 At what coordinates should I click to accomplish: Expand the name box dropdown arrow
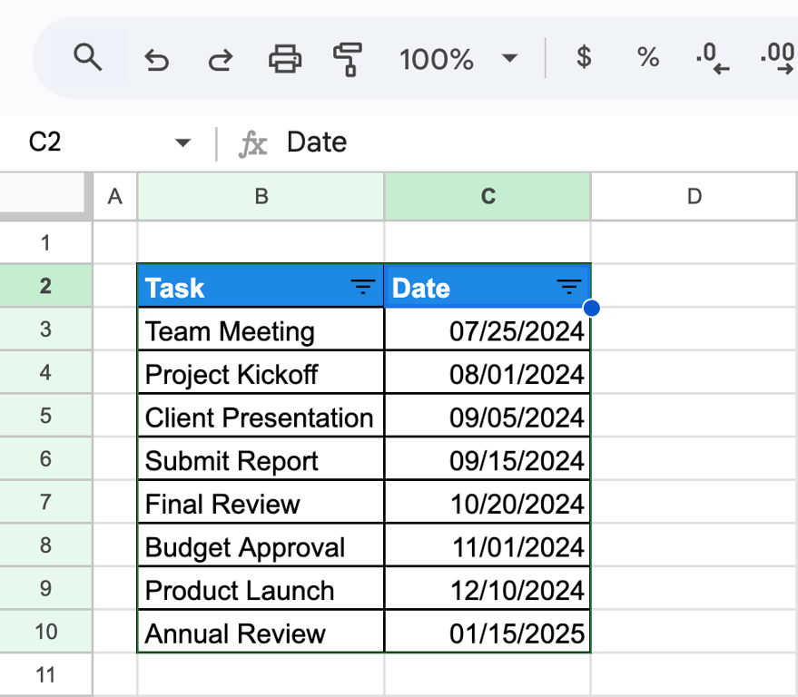tap(182, 142)
